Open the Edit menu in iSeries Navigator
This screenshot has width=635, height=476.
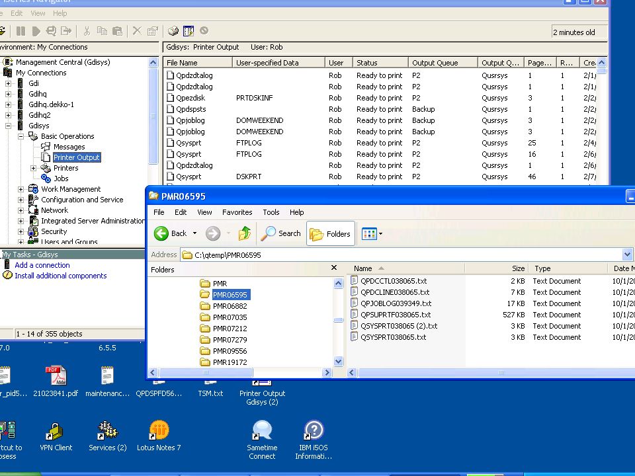pyautogui.click(x=17, y=13)
